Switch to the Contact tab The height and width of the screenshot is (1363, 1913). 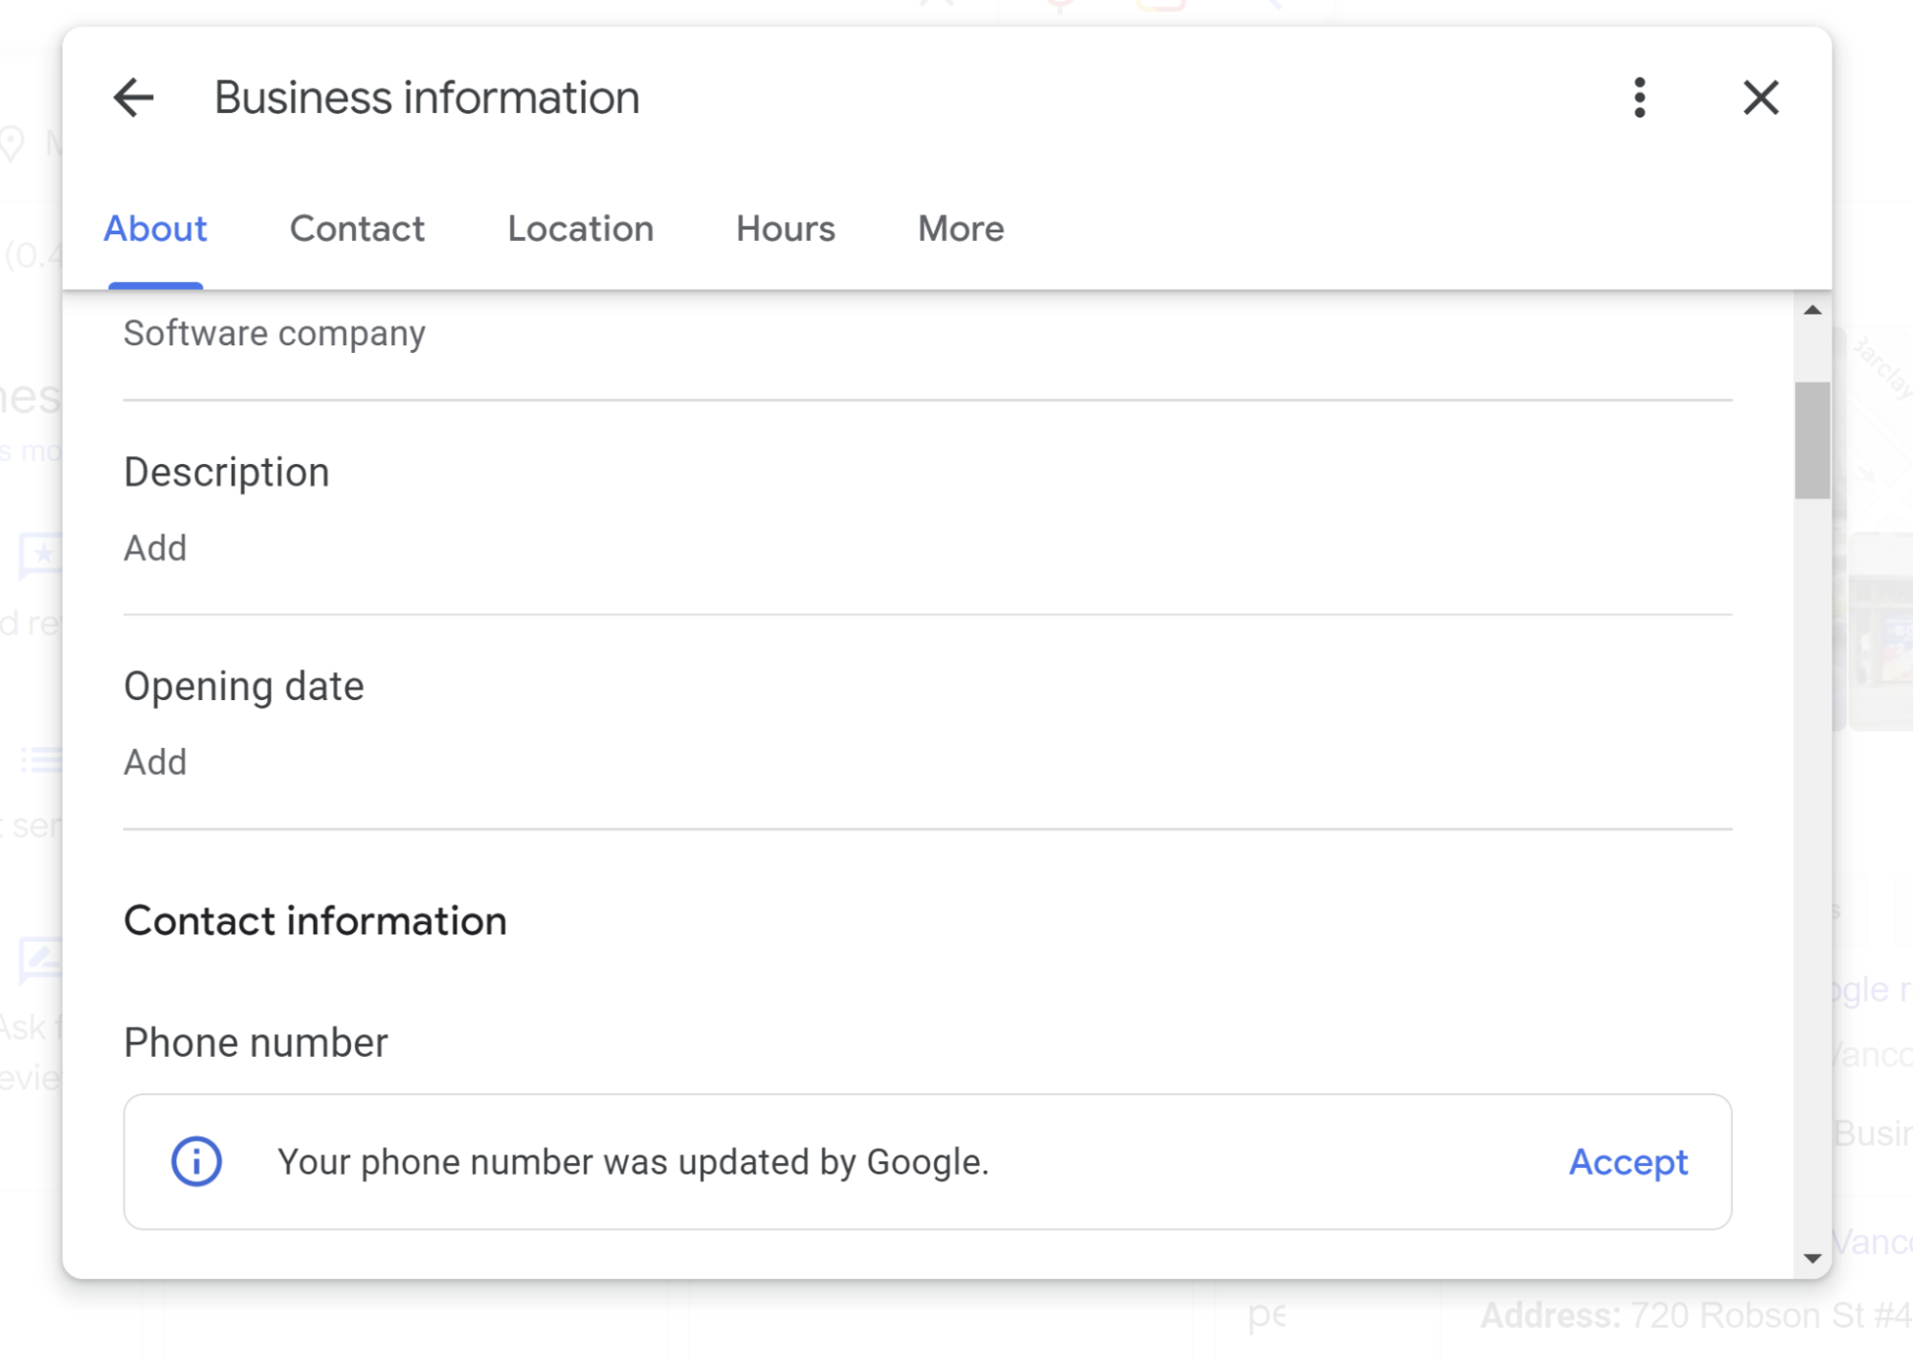(x=357, y=229)
